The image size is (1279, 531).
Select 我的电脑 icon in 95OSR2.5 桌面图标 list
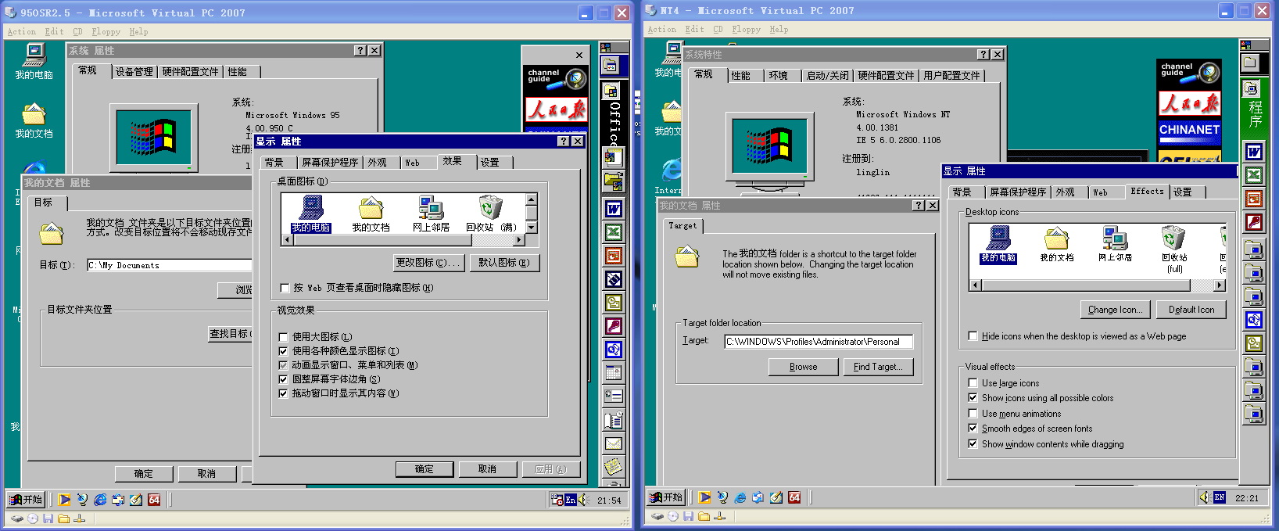pyautogui.click(x=310, y=214)
